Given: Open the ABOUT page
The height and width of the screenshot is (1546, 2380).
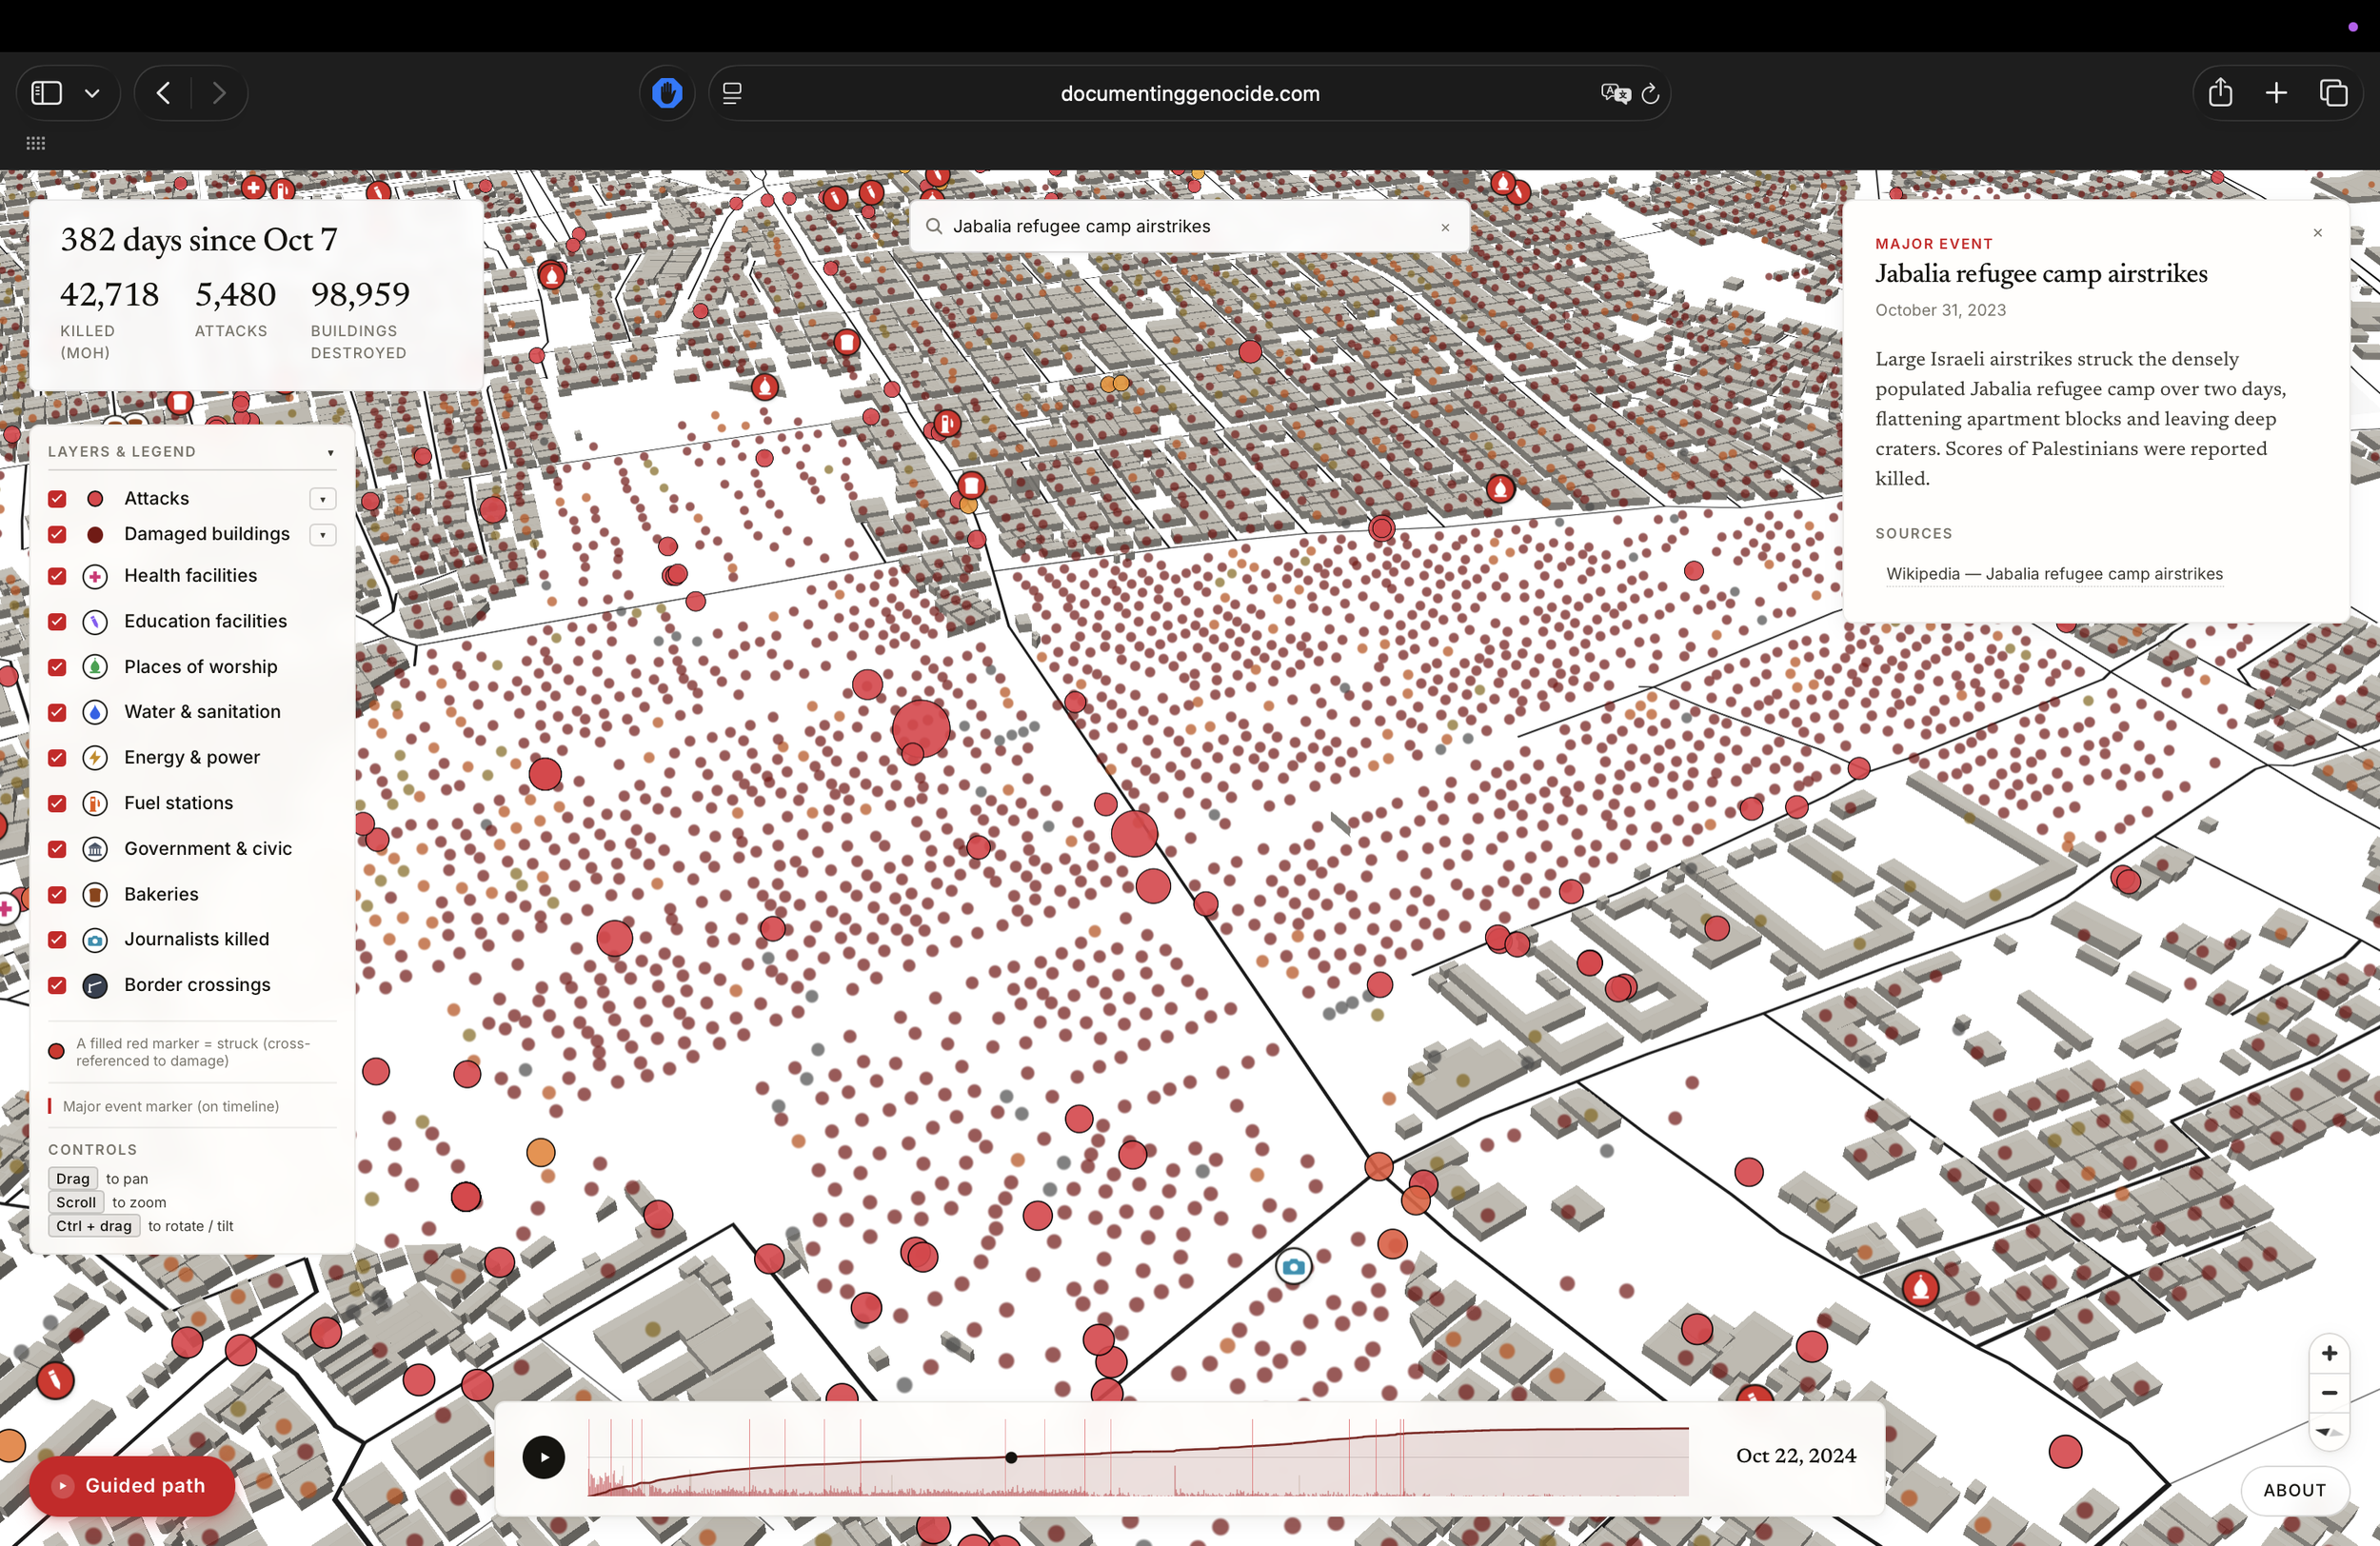Looking at the screenshot, I should coord(2294,1490).
